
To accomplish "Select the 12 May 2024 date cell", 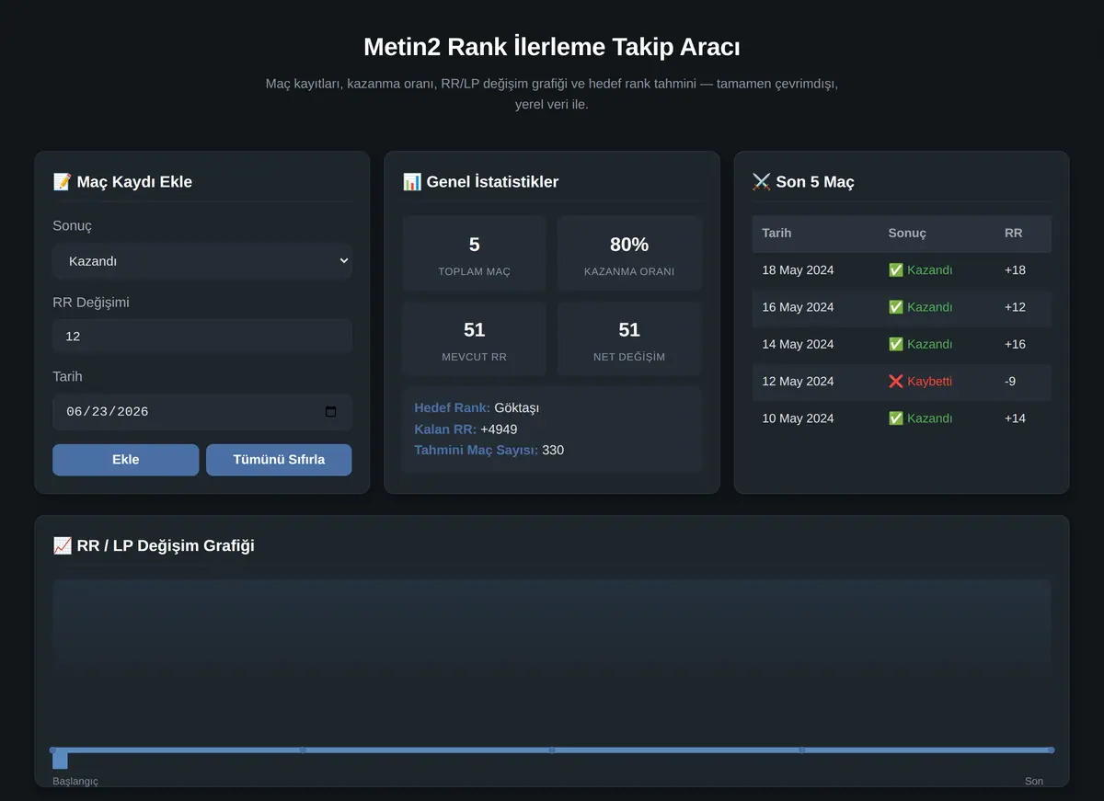I will point(798,381).
